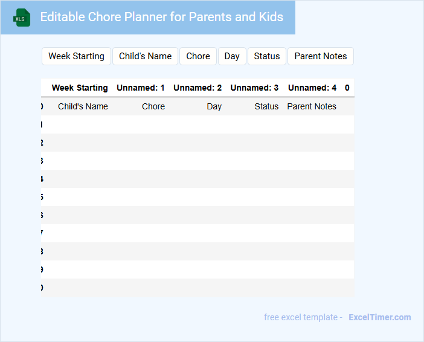Screen dimensions: 424x342
Task: Select the Status cell in the table
Action: 266,106
